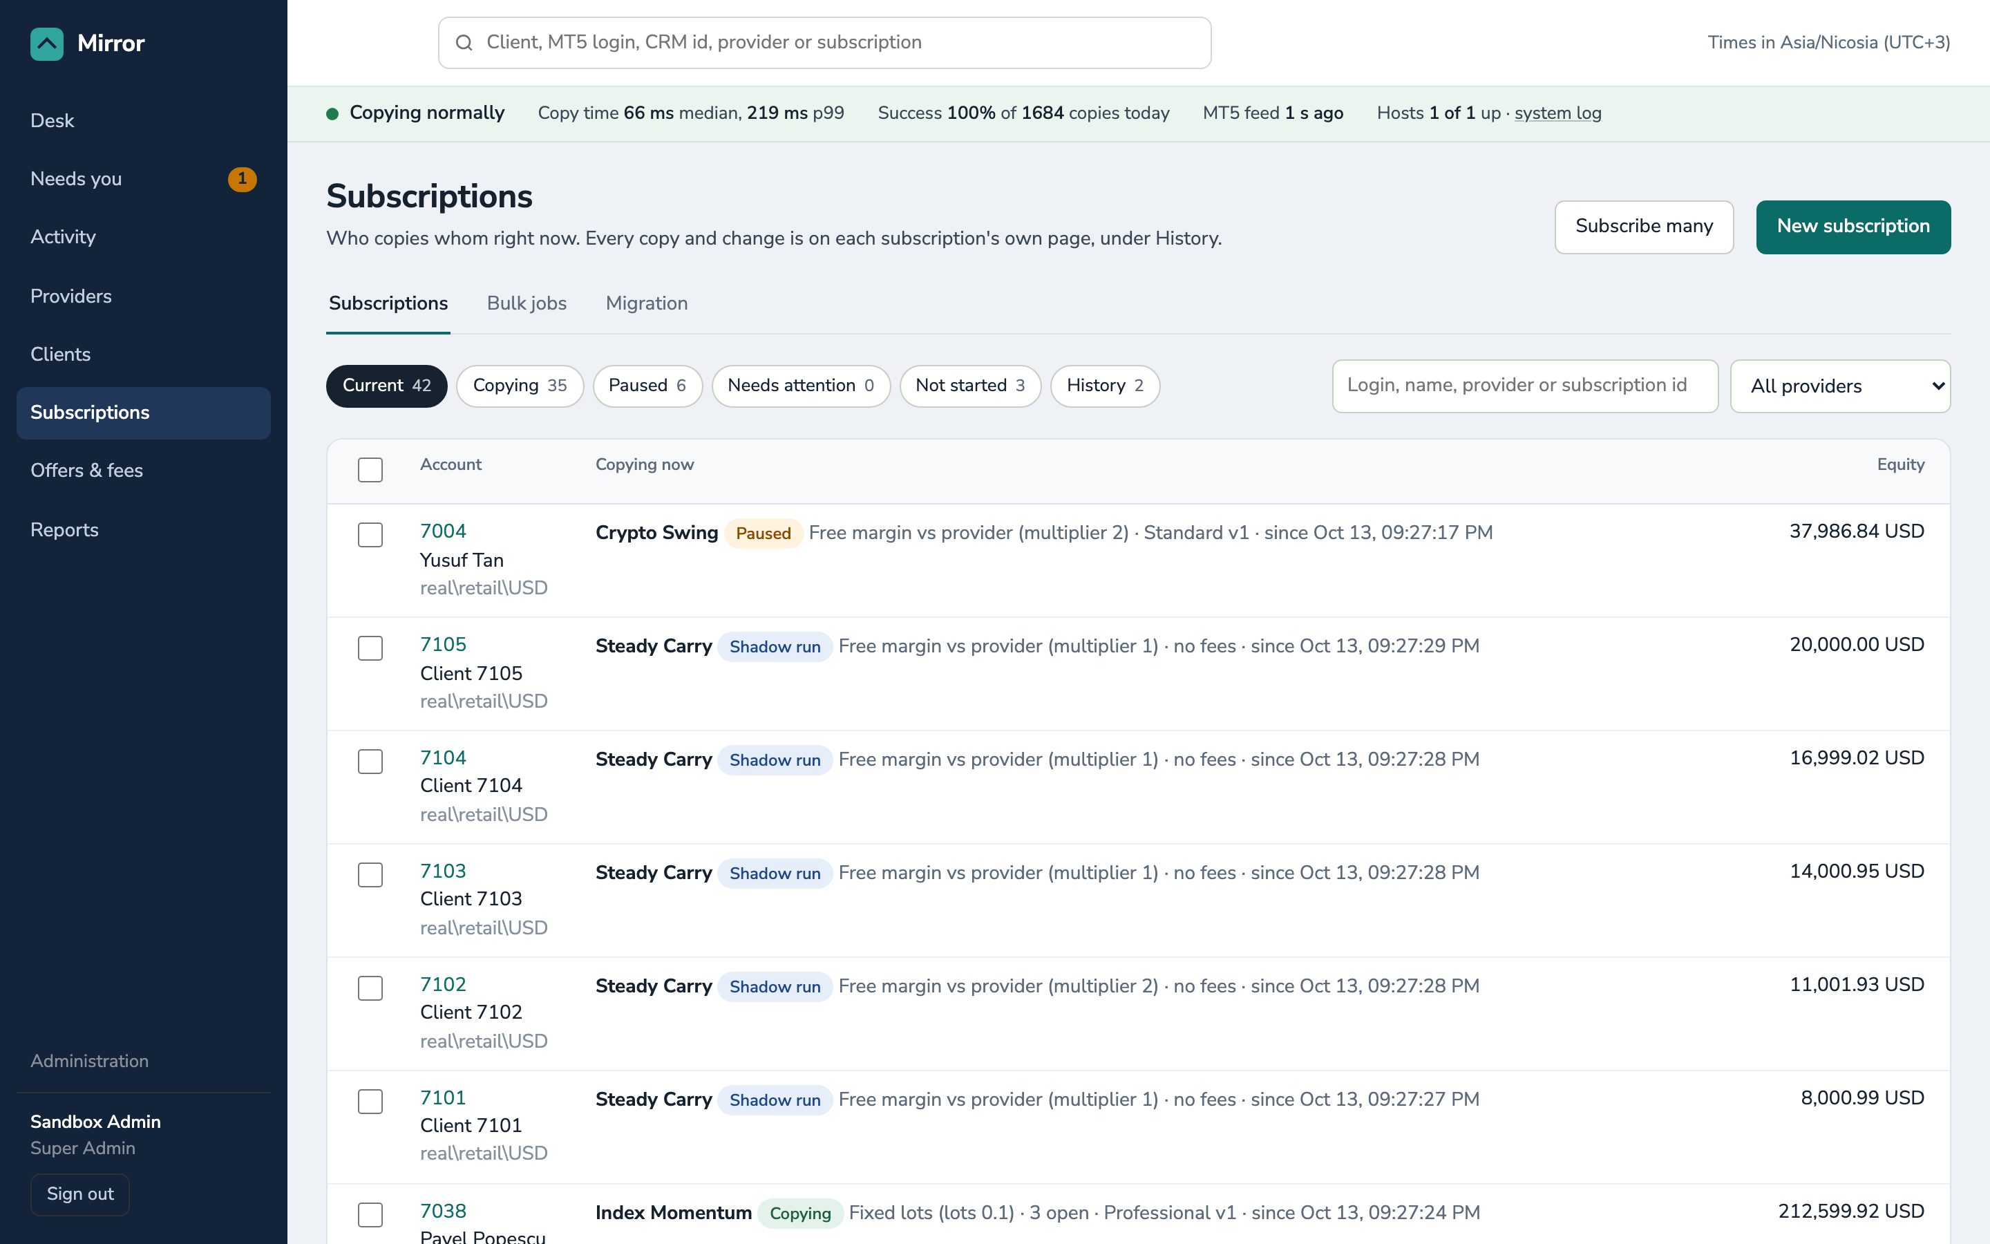Filter by Copying 35 pill
Image resolution: width=1990 pixels, height=1244 pixels.
pos(520,386)
